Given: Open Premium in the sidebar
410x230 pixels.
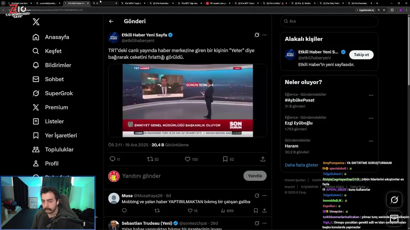Looking at the screenshot, I should pyautogui.click(x=50, y=107).
